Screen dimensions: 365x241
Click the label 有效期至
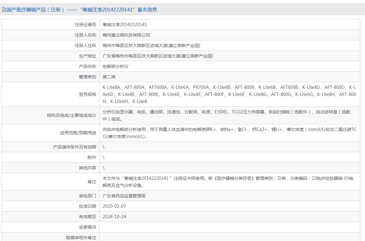click(x=87, y=217)
